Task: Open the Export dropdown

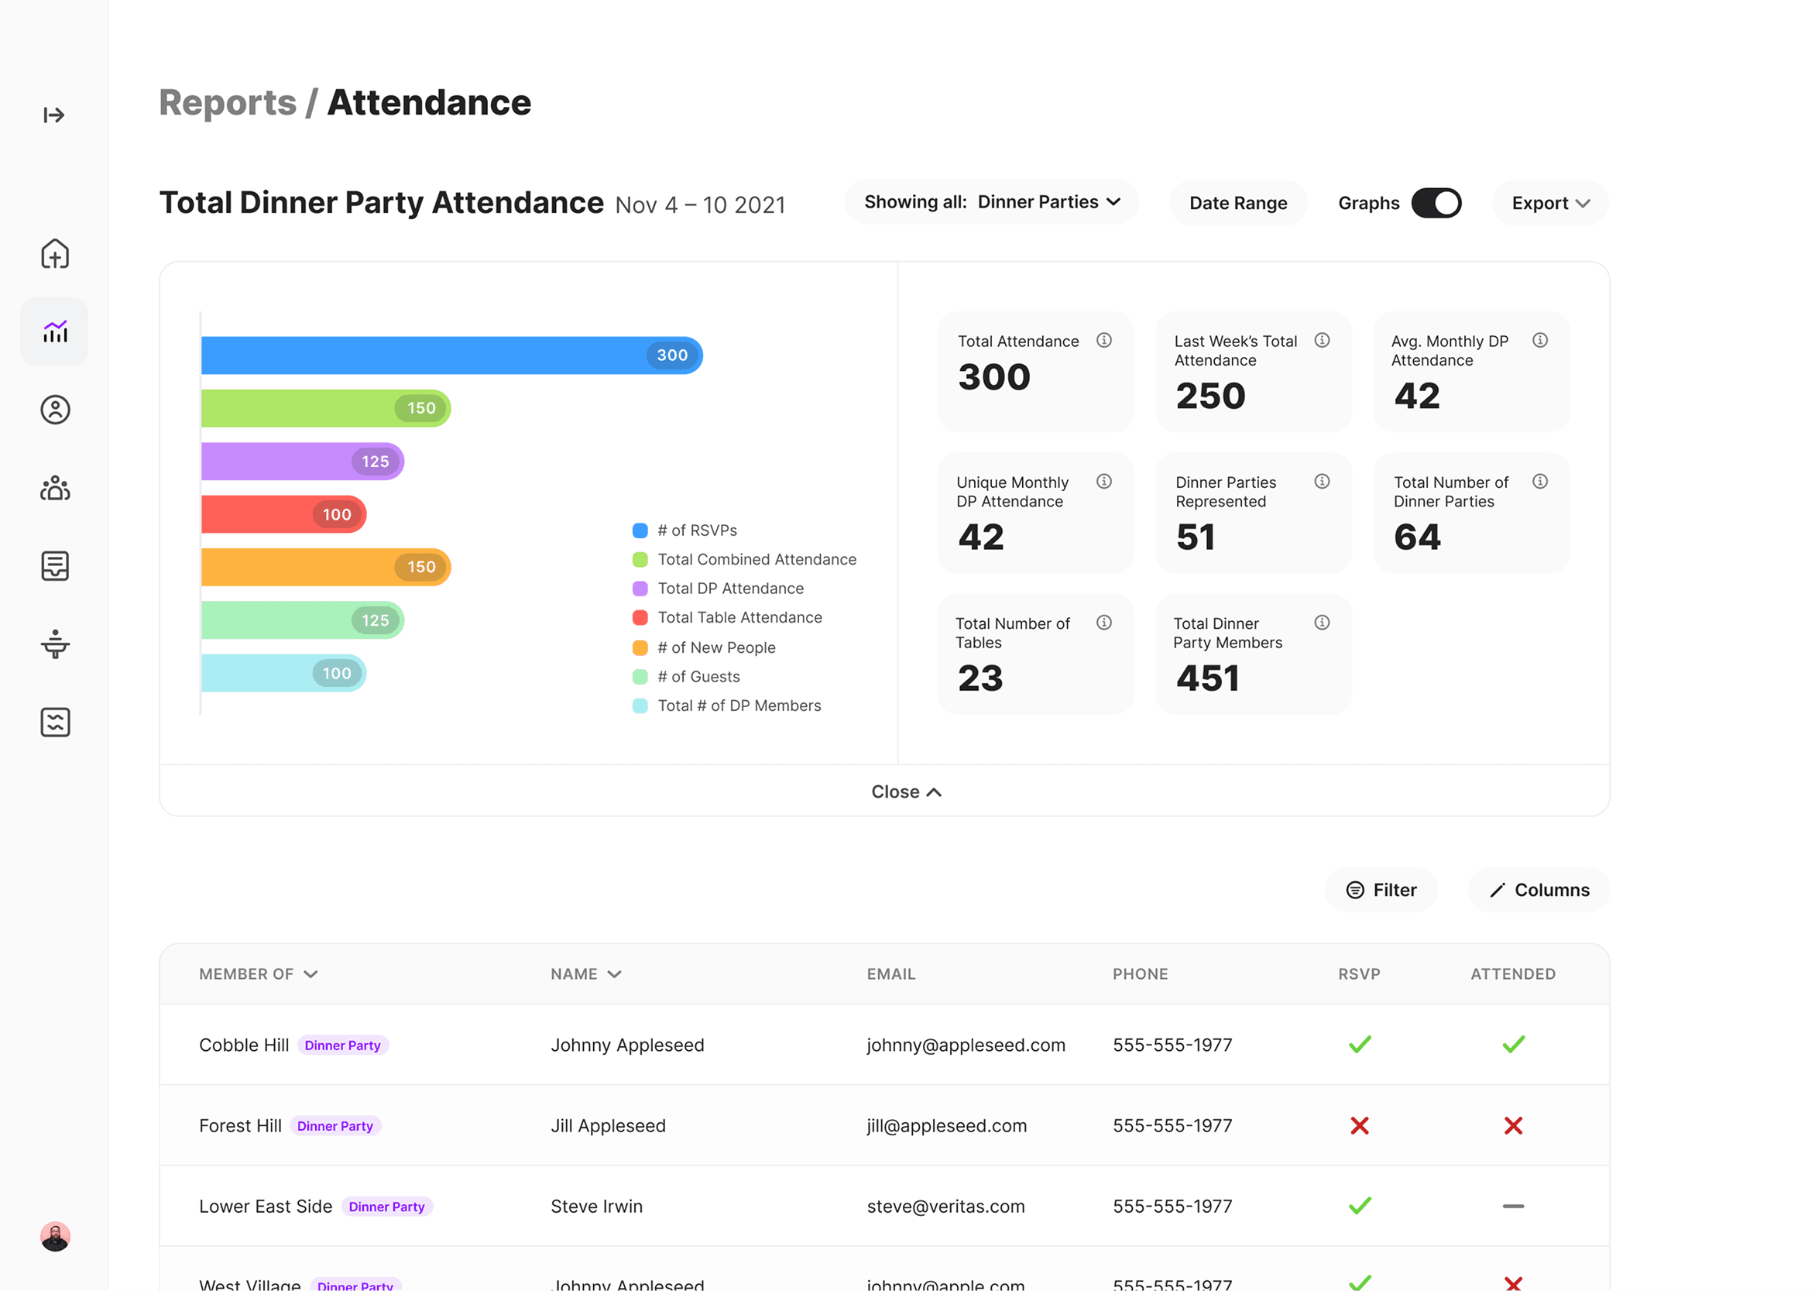Action: click(1549, 203)
